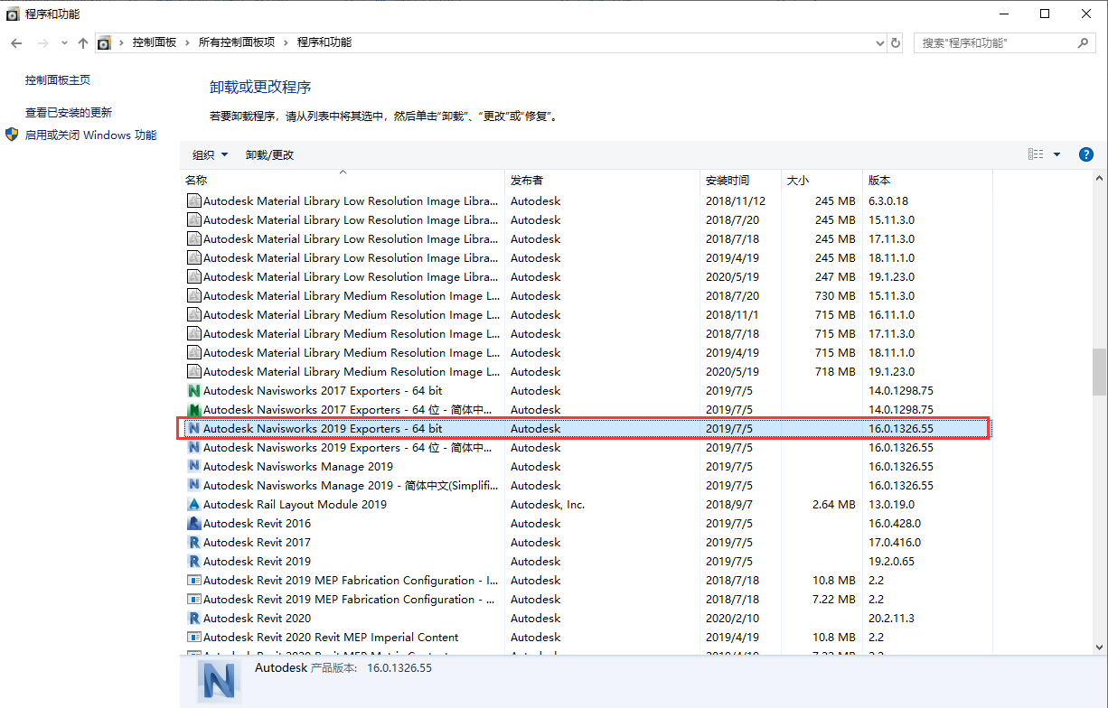Click the version 19.2.0.65 cell
The height and width of the screenshot is (708, 1108).
pos(891,562)
